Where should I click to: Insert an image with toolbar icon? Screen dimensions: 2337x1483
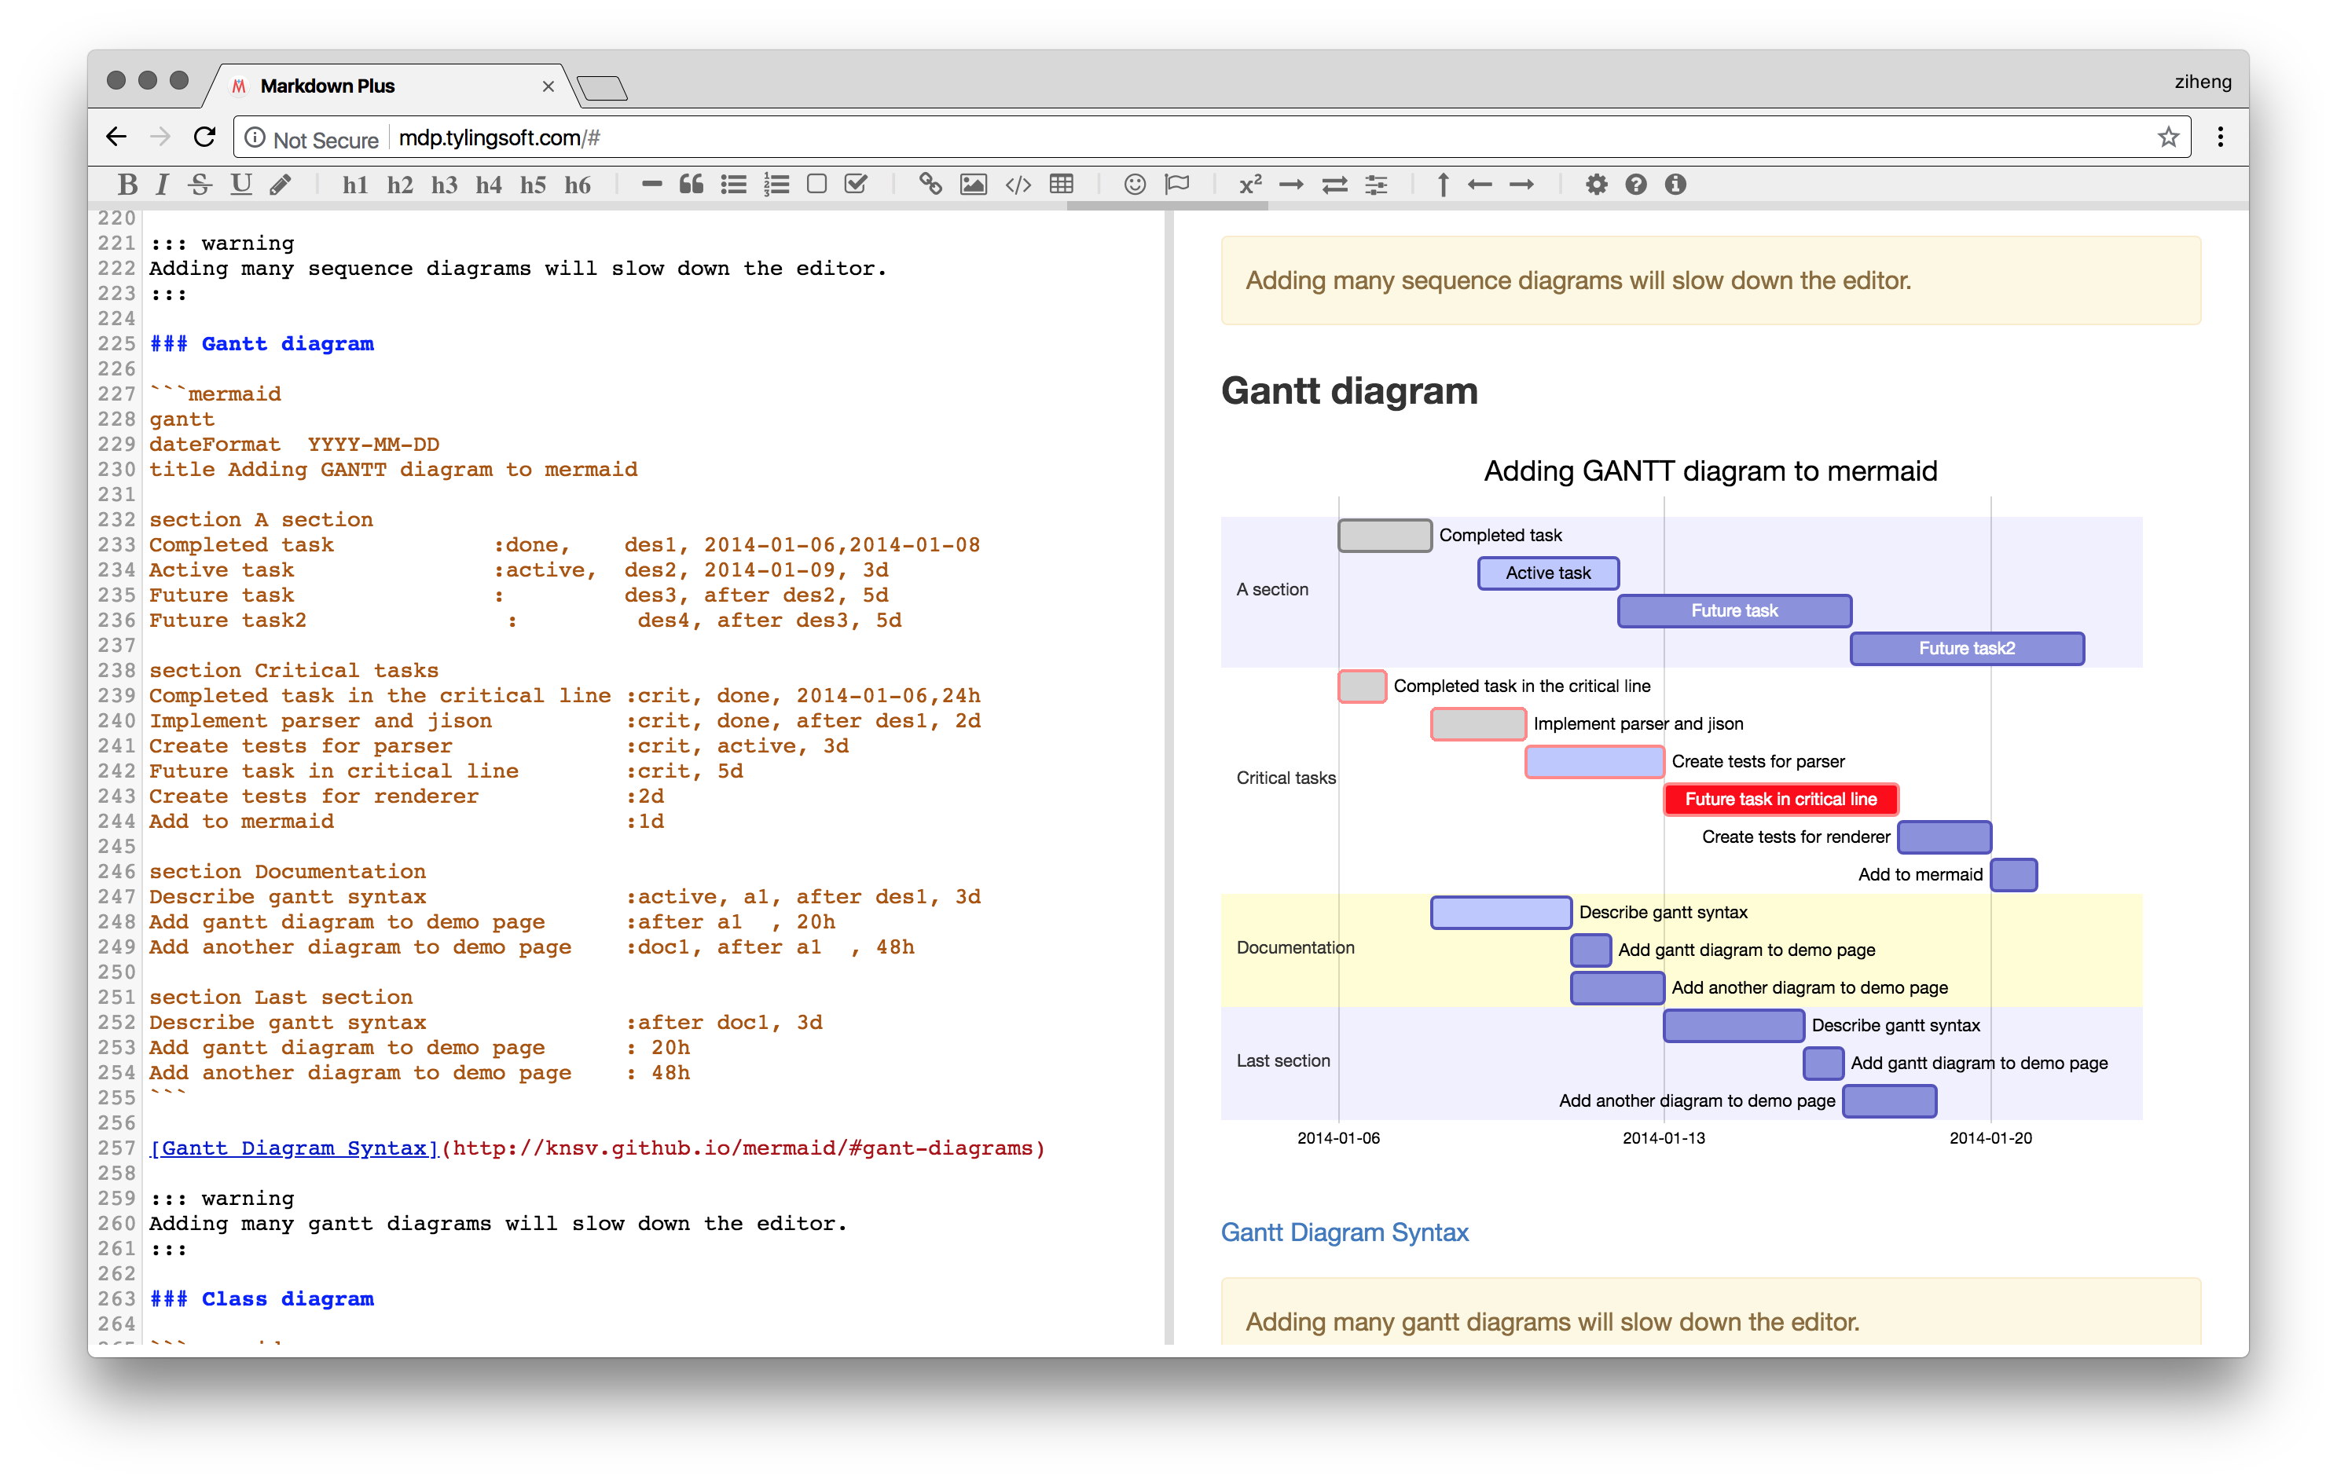tap(973, 185)
